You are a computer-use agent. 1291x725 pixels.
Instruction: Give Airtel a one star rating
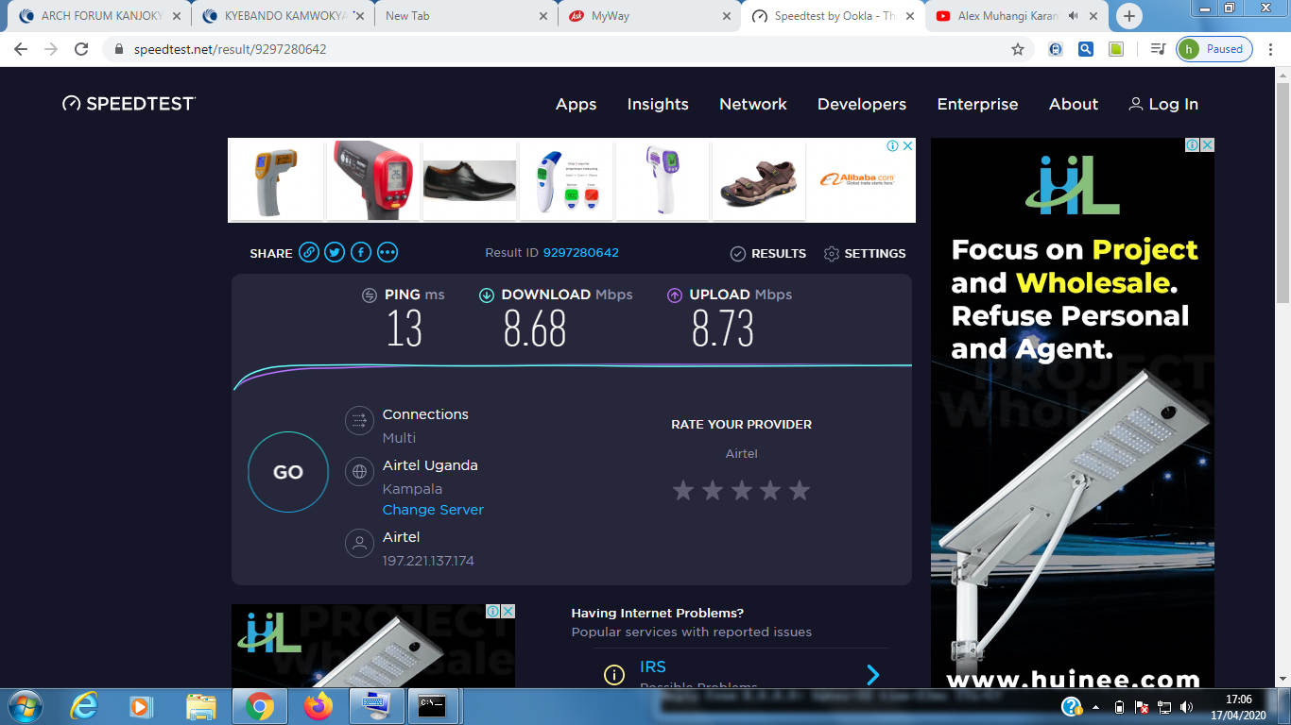coord(682,490)
